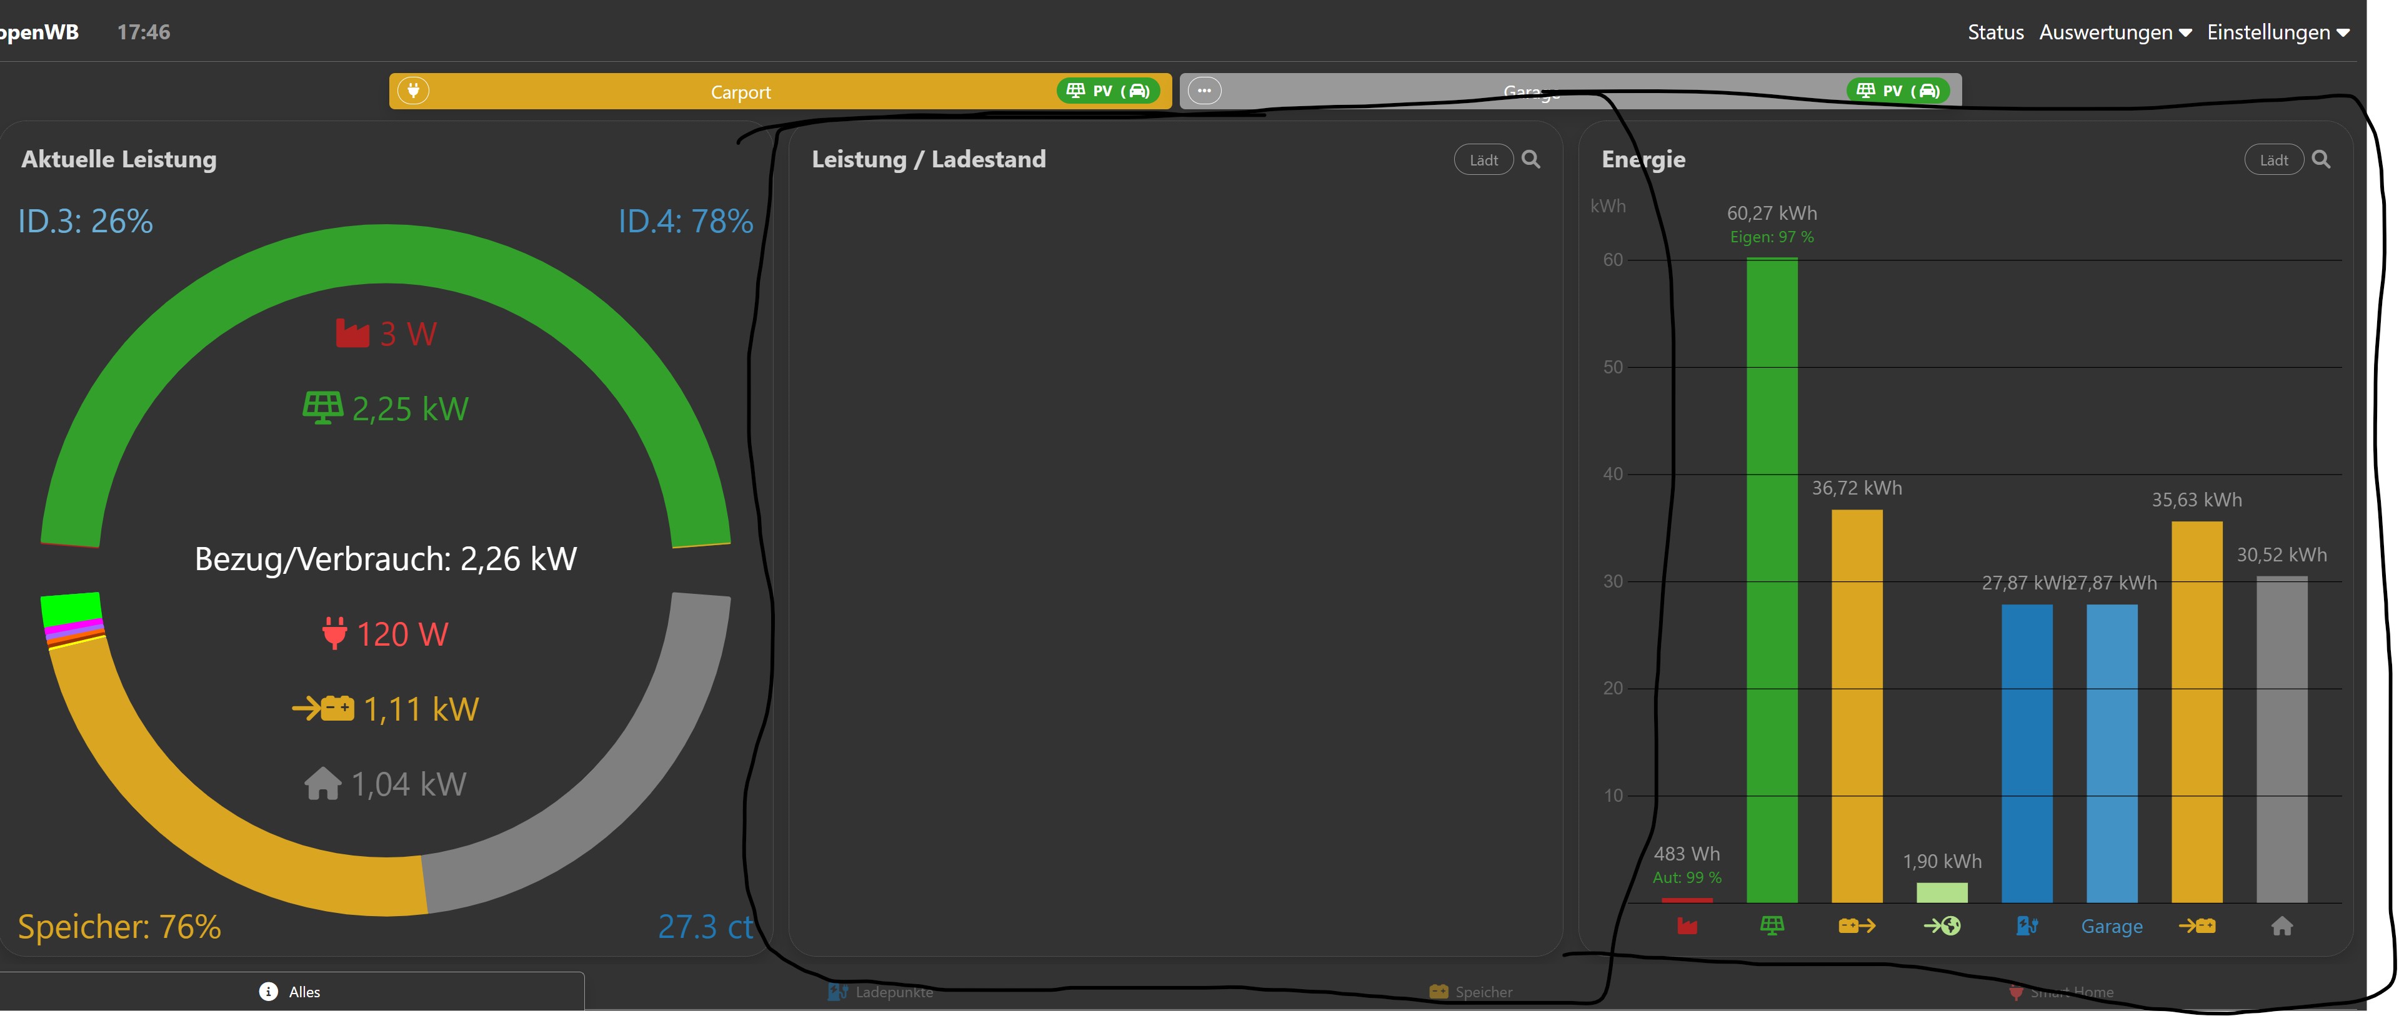This screenshot has height=1016, width=2399.
Task: Click the Garage label under light blue bar
Action: tap(2111, 927)
